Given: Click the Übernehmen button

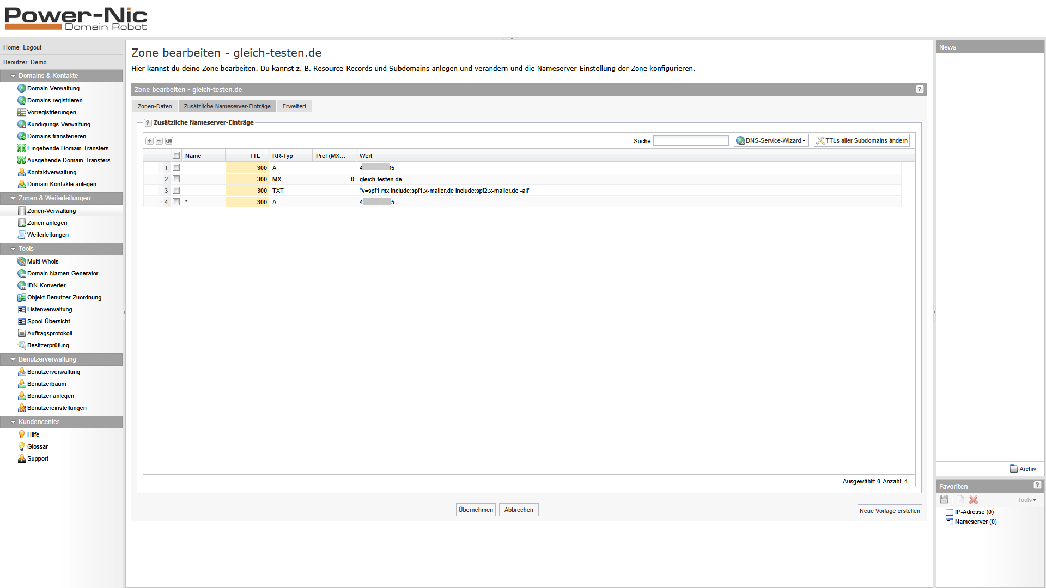Looking at the screenshot, I should pos(476,510).
